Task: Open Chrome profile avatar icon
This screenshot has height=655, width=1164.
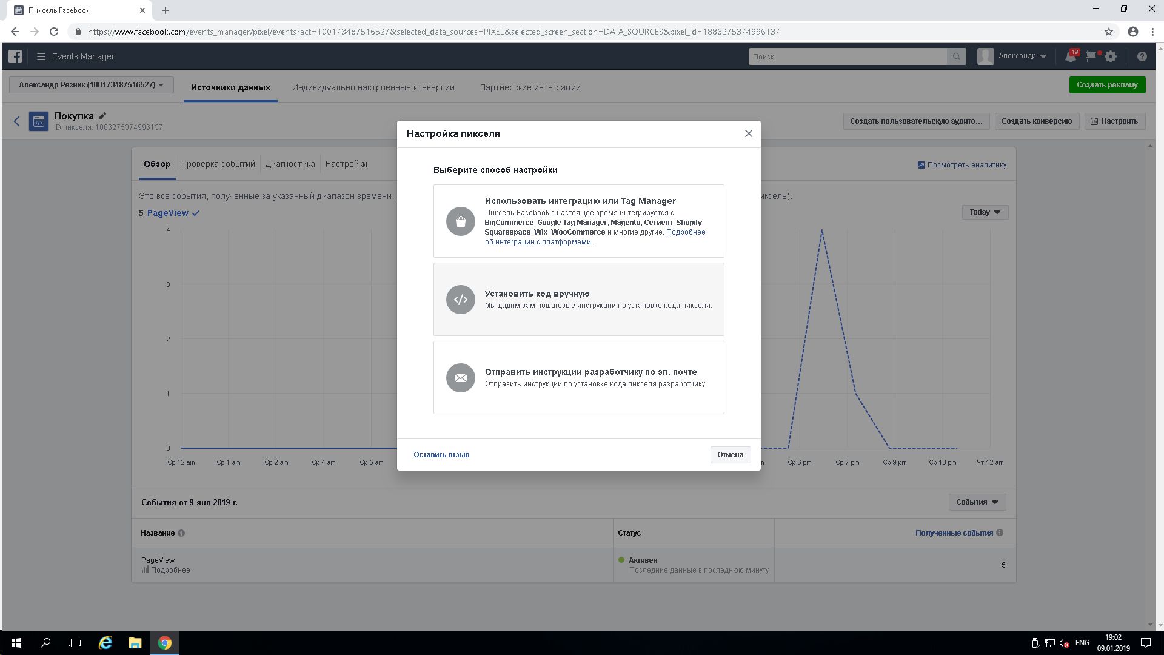Action: pyautogui.click(x=1132, y=32)
